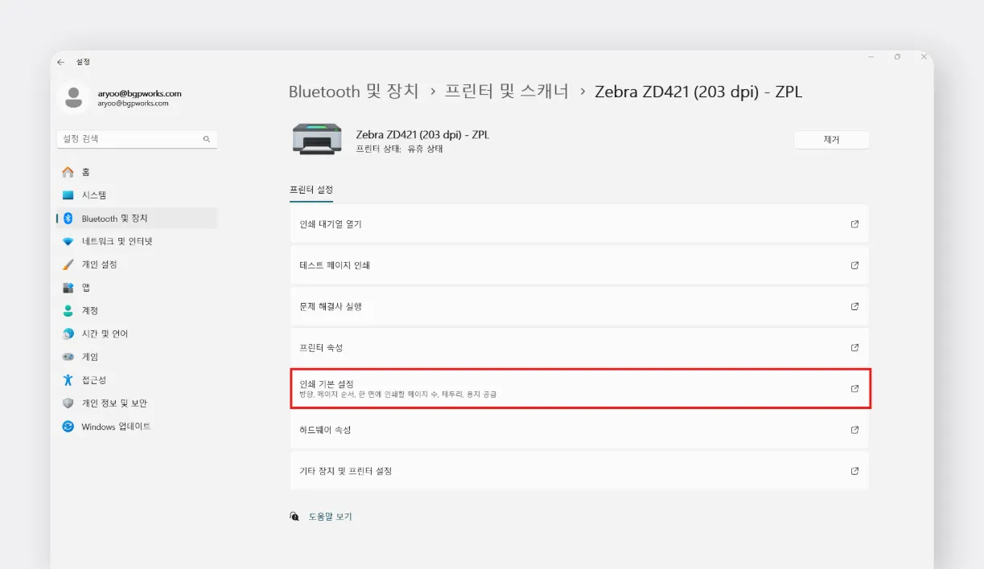
Task: Click the 게임 controller icon
Action: (x=68, y=357)
